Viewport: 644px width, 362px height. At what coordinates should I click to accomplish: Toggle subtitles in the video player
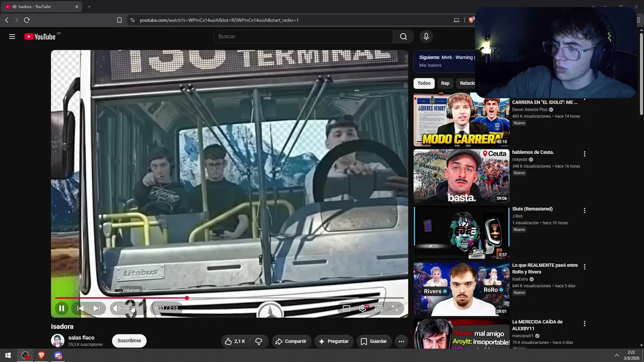(346, 308)
